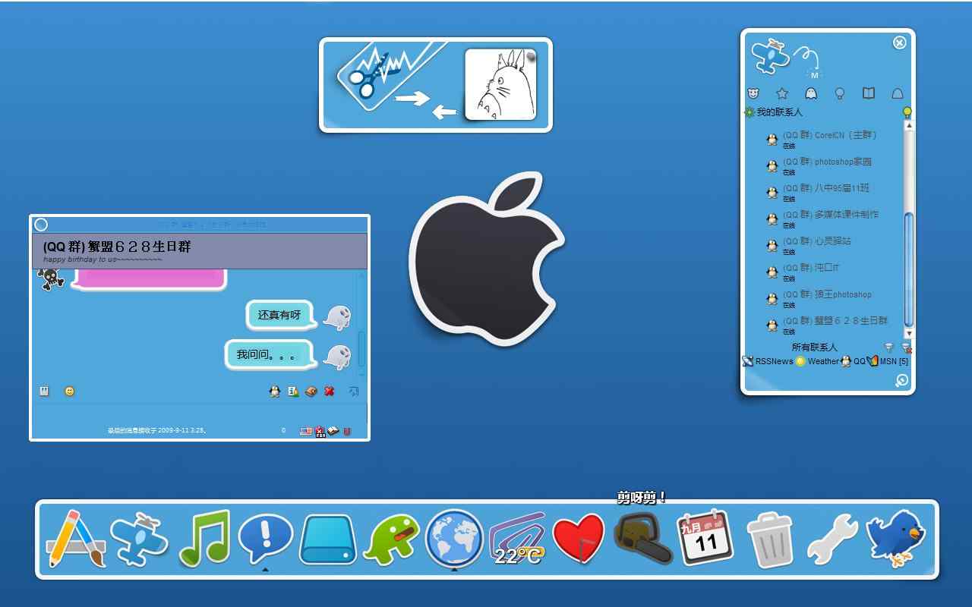This screenshot has width=972, height=607.
Task: Launch the chainsaw icon labeled 剪呀剪
Action: (x=642, y=538)
